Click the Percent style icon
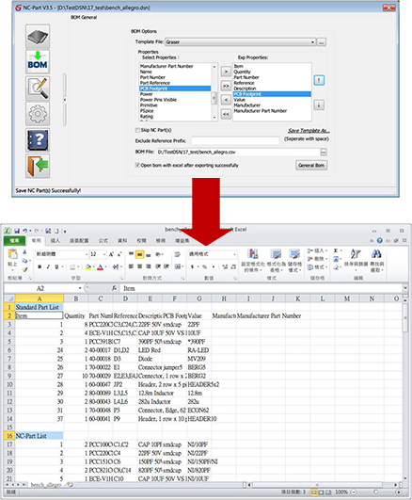412x500 pixels. (204, 266)
